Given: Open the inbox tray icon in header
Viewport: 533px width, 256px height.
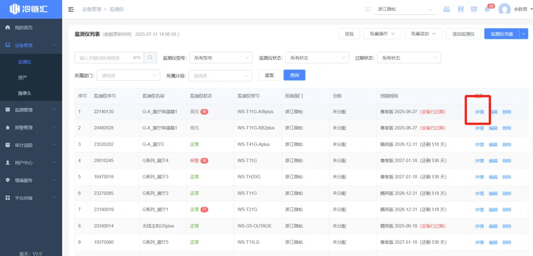Looking at the screenshot, I should coord(447,9).
